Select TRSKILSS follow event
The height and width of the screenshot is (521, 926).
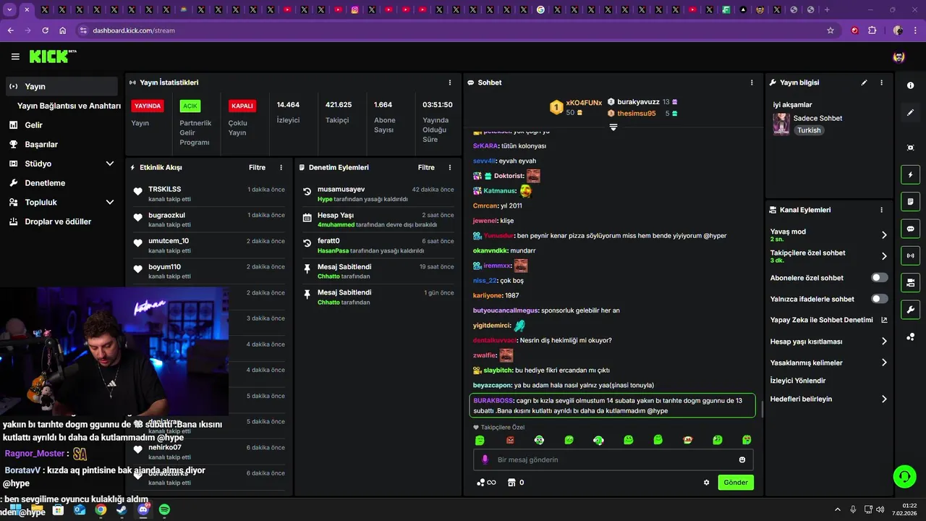[209, 194]
